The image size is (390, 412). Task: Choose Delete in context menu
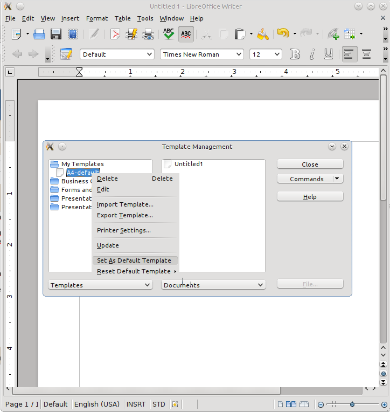[x=135, y=178]
